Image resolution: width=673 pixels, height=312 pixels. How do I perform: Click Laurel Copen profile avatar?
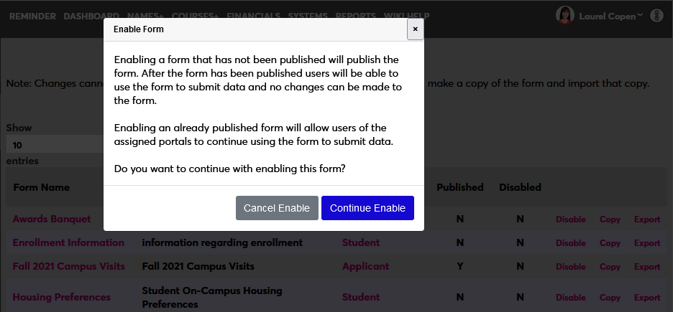click(565, 15)
